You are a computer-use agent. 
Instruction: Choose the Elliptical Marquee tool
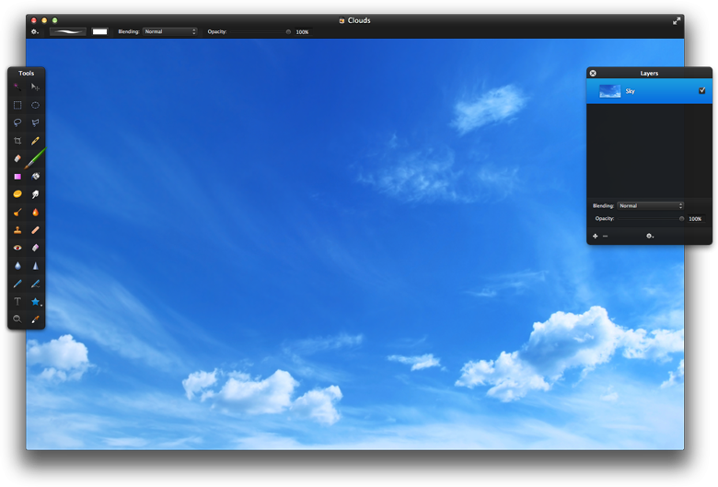point(35,105)
